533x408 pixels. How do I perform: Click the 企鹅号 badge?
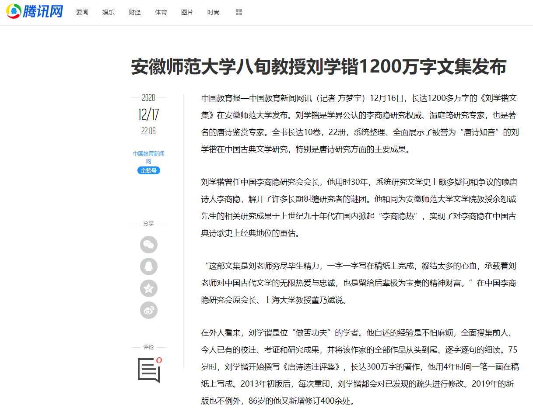(149, 170)
